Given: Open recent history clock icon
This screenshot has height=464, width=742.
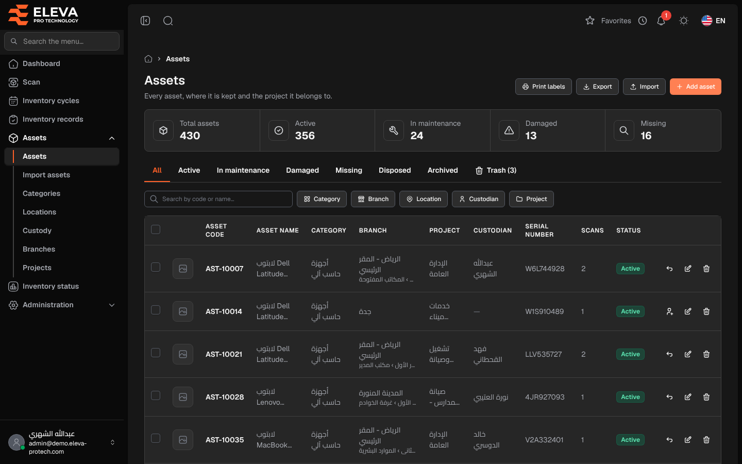Looking at the screenshot, I should pyautogui.click(x=643, y=21).
